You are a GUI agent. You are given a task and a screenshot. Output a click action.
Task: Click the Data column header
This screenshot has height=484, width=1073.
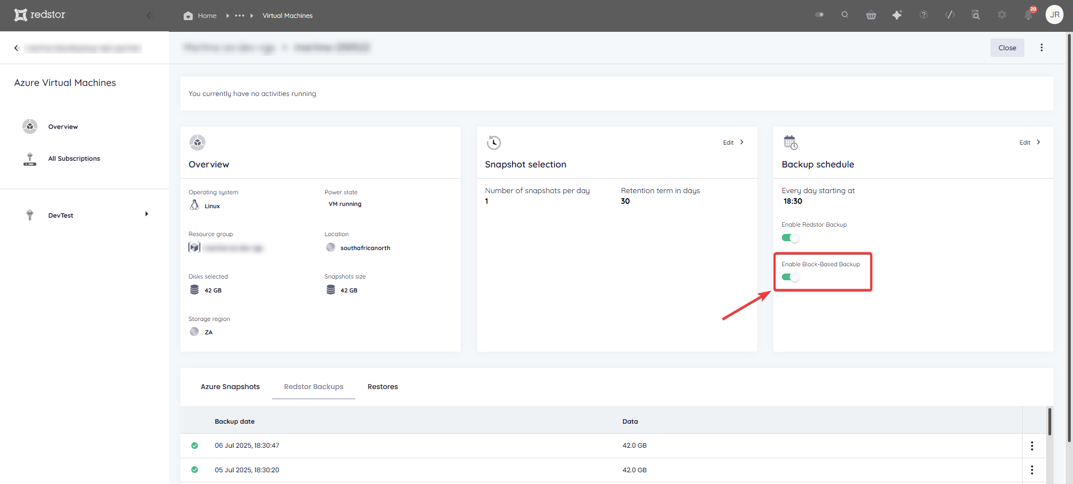(x=630, y=421)
